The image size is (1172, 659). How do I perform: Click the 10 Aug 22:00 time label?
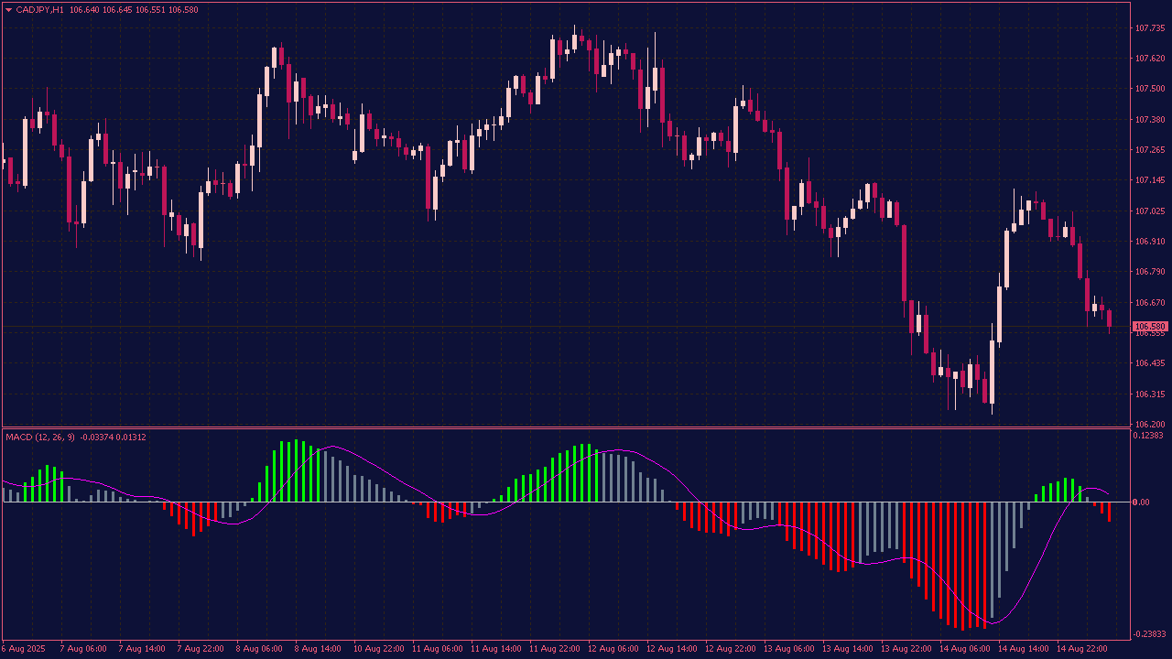tap(377, 649)
